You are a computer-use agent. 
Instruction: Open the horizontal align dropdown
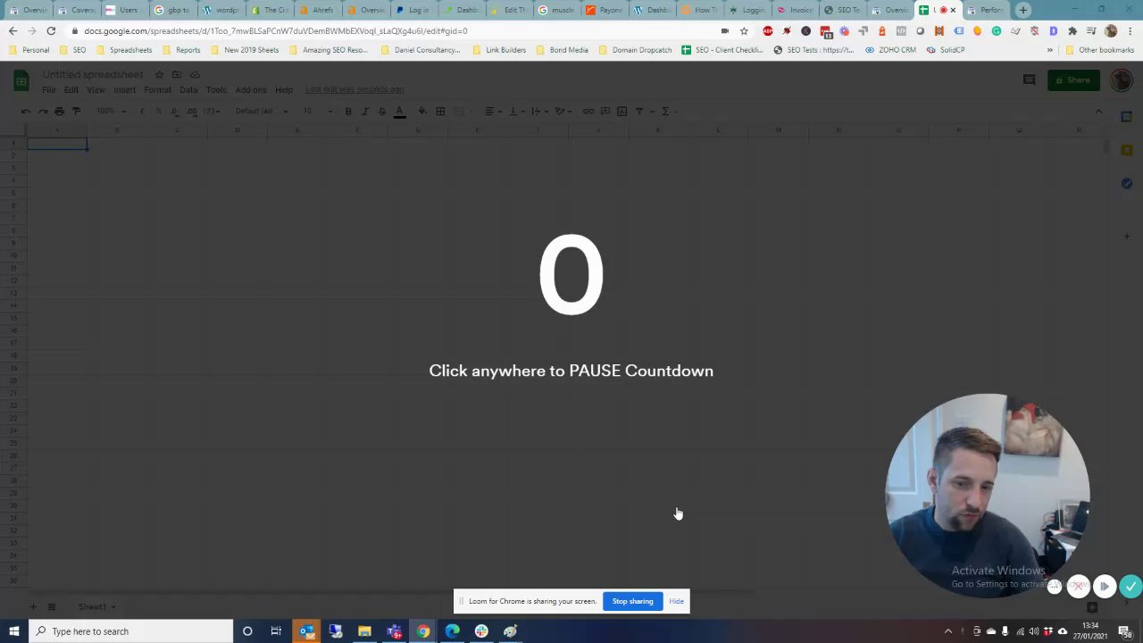[x=492, y=111]
